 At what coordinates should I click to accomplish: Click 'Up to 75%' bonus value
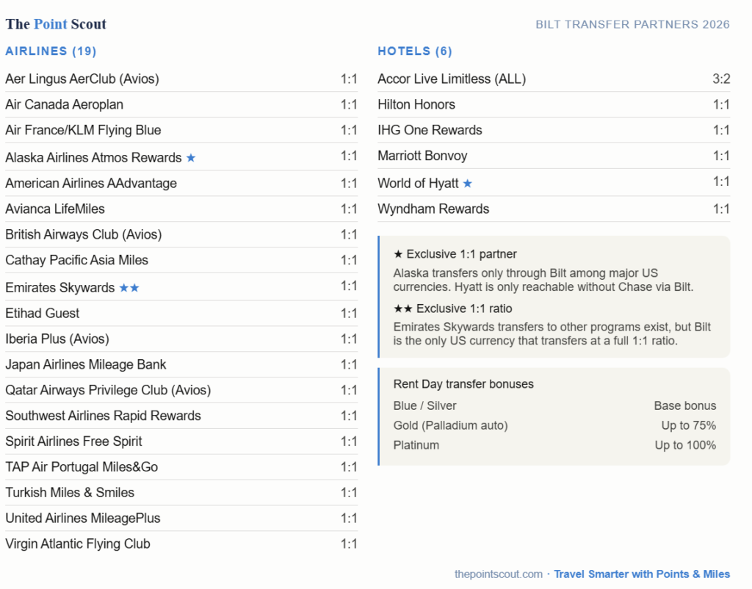689,425
